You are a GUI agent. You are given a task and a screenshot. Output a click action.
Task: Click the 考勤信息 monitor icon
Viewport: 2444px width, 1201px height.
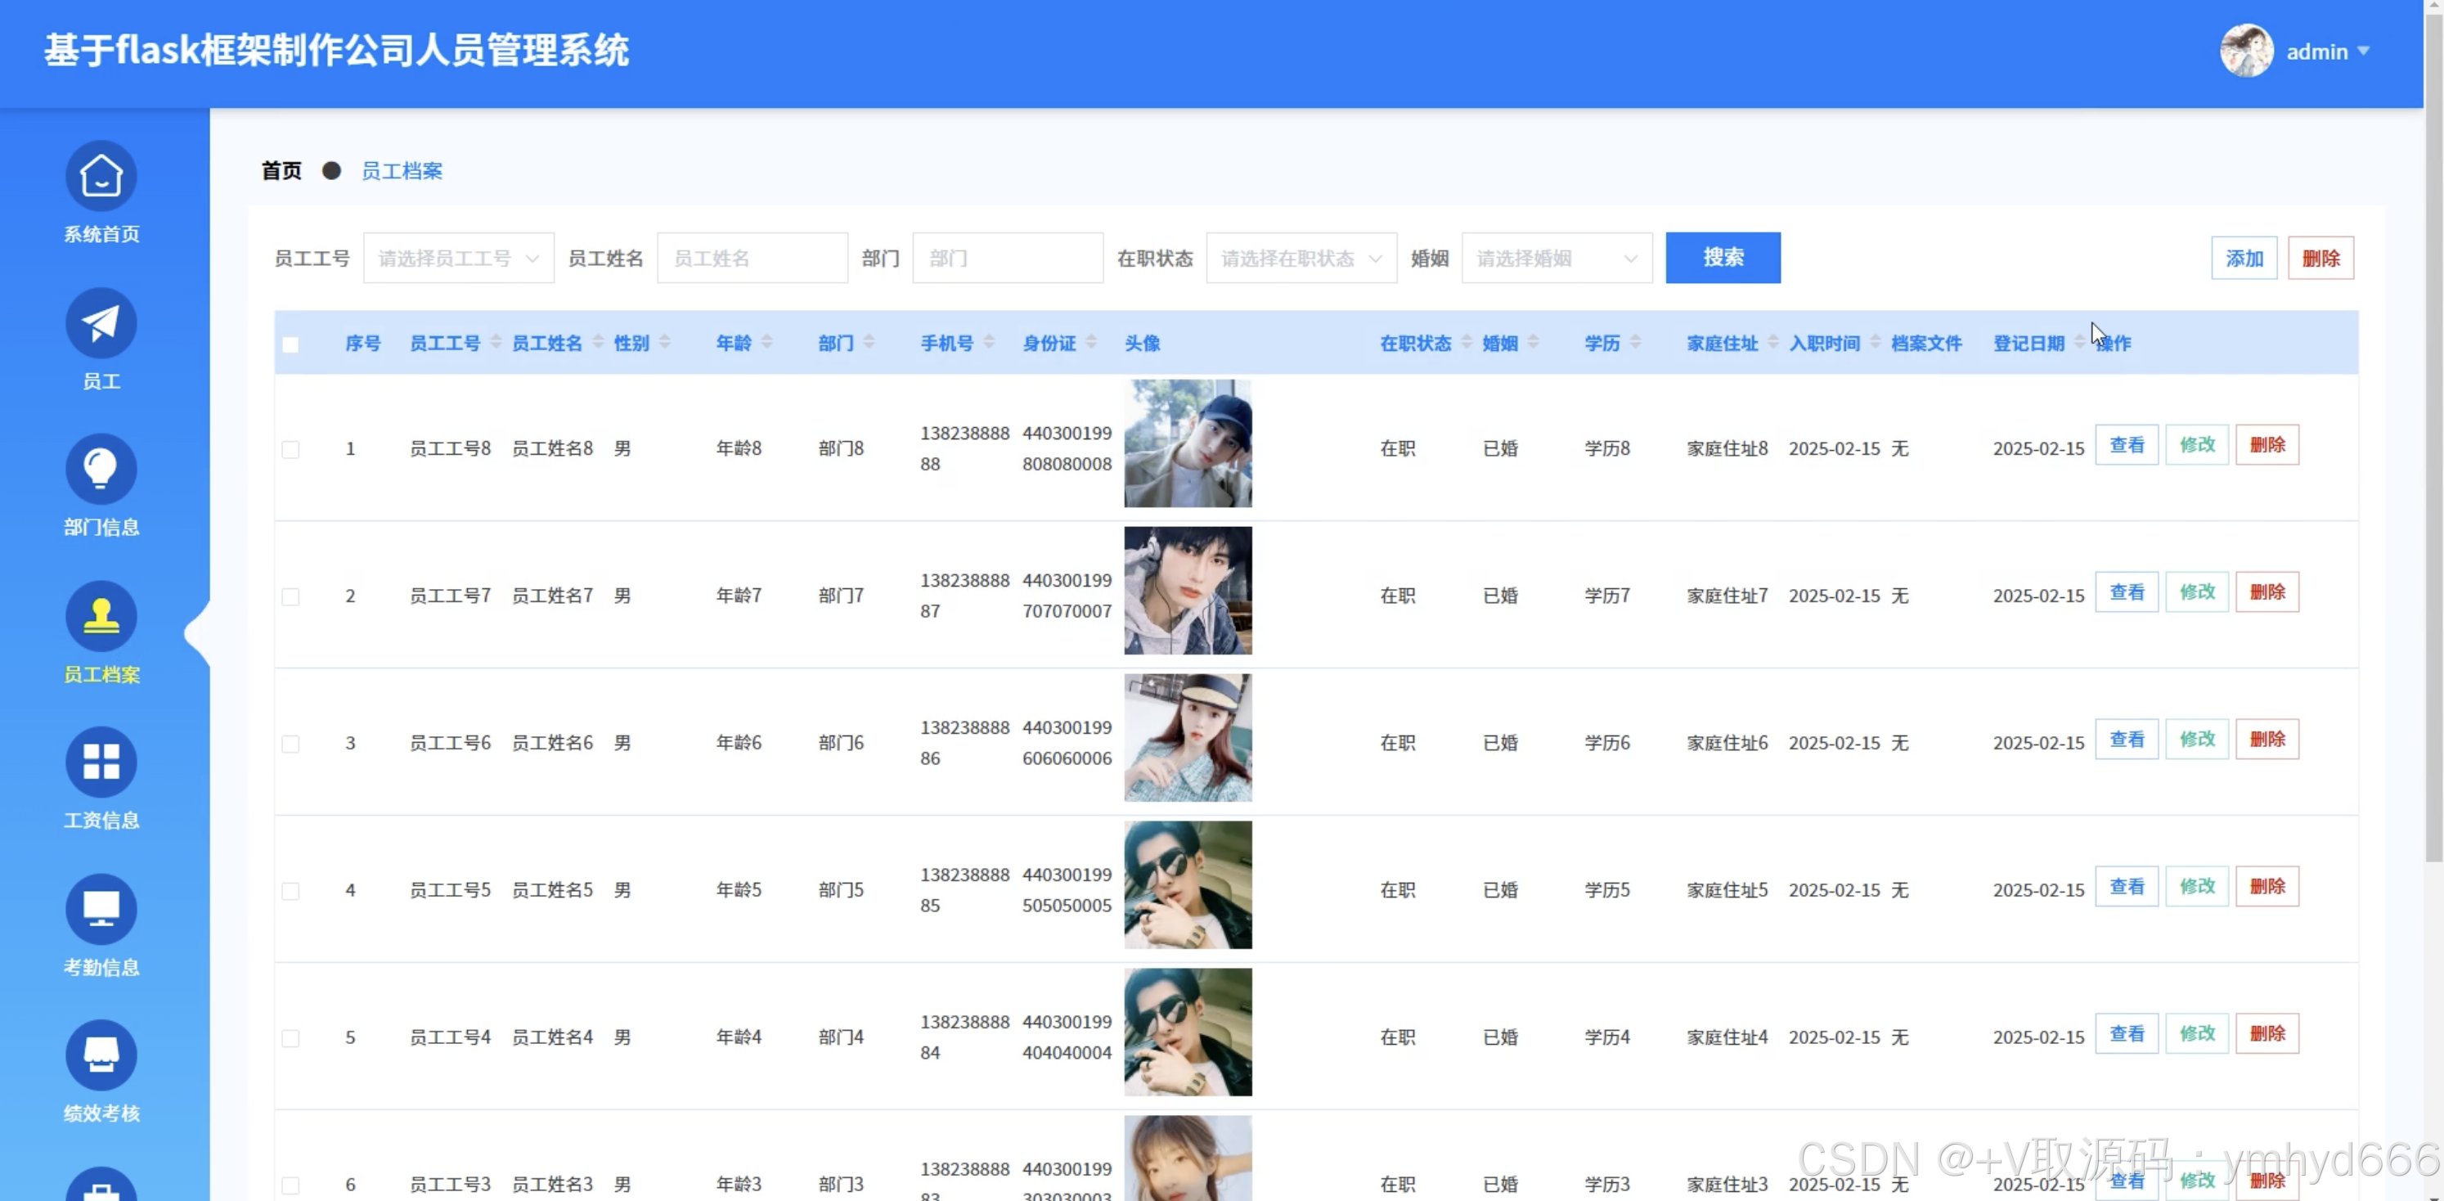(x=101, y=910)
